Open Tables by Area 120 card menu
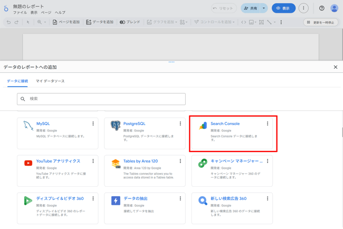Viewport: 343px width, 229px height. coord(180,161)
